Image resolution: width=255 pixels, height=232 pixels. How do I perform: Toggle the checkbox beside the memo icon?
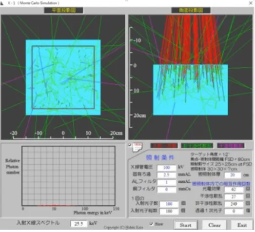(x=130, y=145)
